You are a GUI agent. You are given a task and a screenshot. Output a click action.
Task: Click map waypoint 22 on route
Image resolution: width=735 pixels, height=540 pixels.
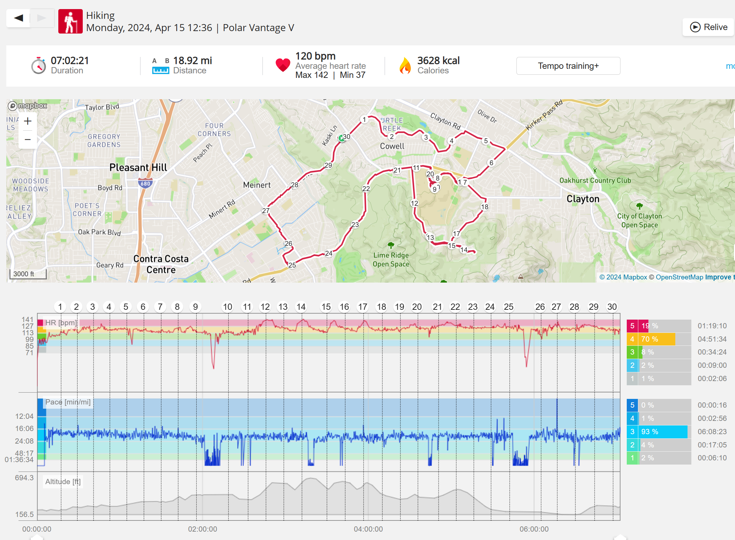click(x=366, y=189)
